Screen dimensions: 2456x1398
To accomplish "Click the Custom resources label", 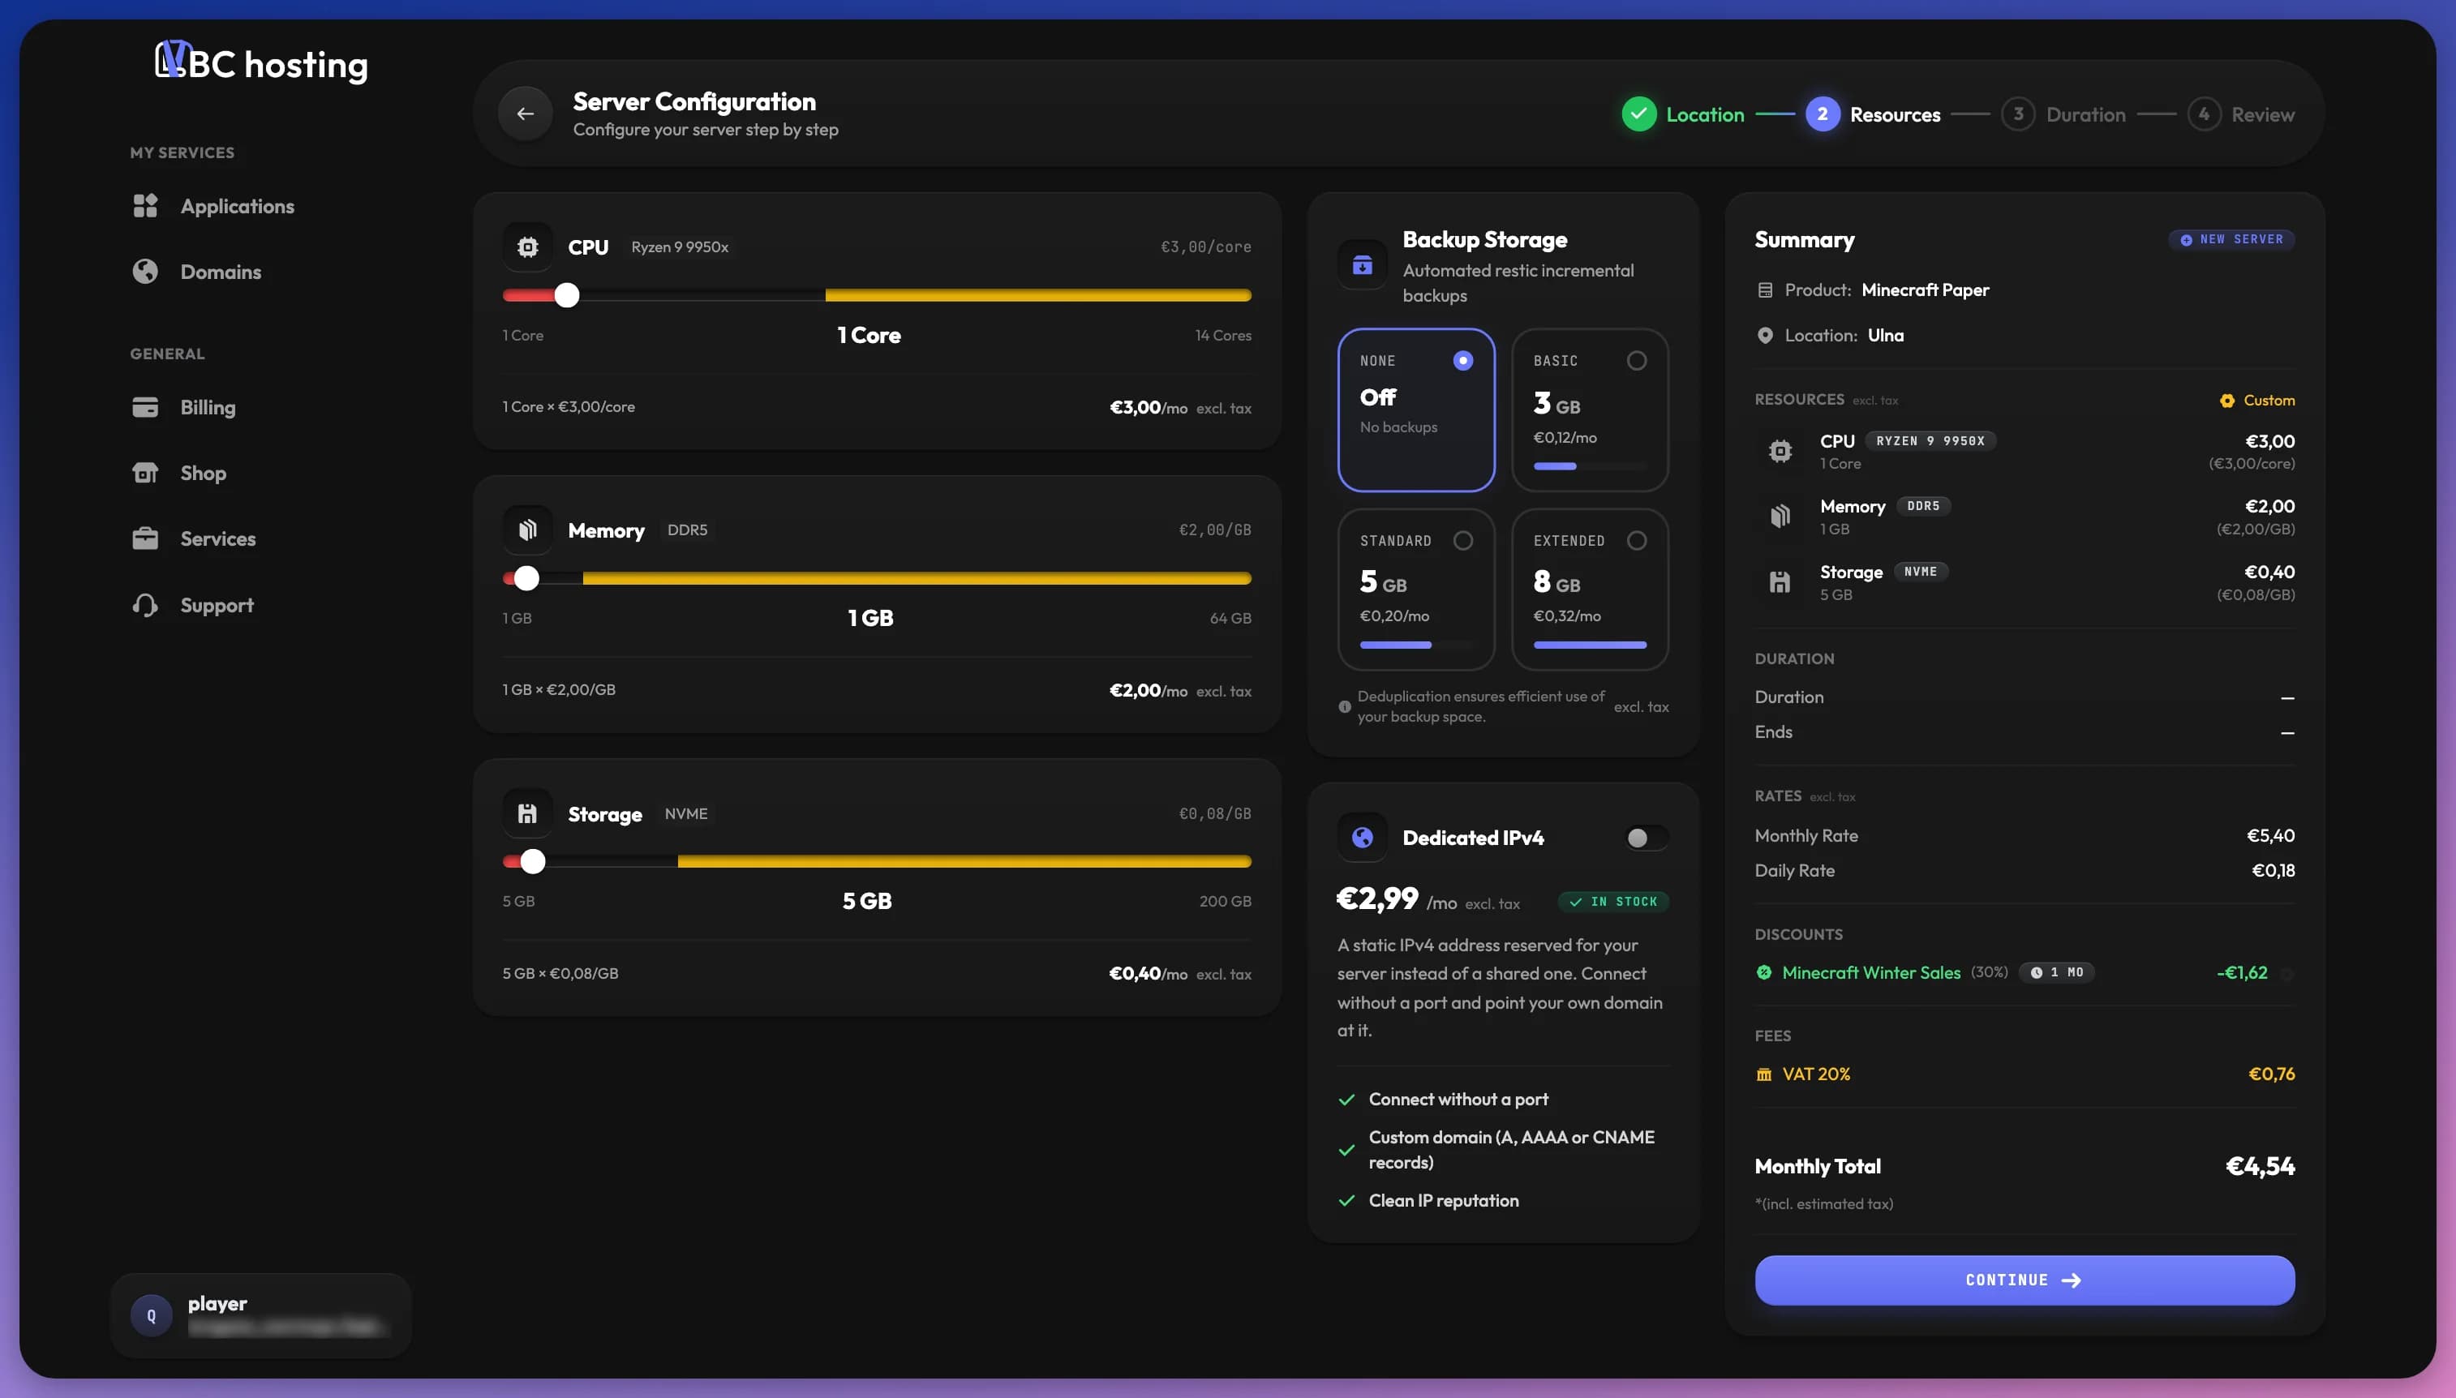I will click(2256, 401).
